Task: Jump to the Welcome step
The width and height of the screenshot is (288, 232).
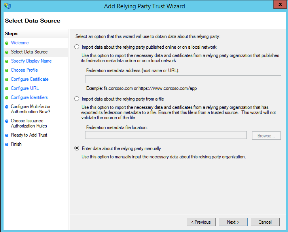Action: (x=20, y=43)
